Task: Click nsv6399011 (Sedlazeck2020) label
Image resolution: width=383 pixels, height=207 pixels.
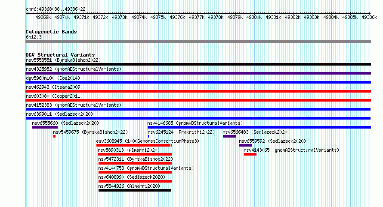Action: 59,114
